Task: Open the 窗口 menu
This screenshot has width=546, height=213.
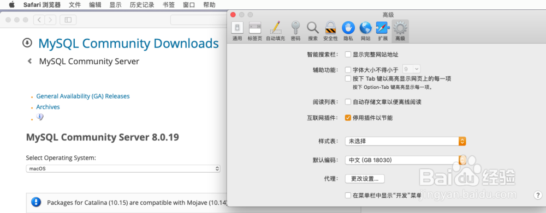Action: click(x=189, y=5)
